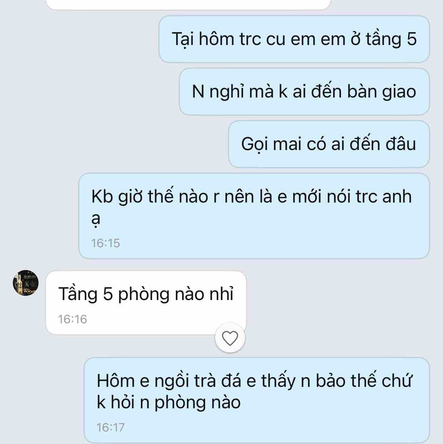Image resolution: width=443 pixels, height=444 pixels.
Task: Tap the 16:17 timestamp
Action: tap(111, 427)
